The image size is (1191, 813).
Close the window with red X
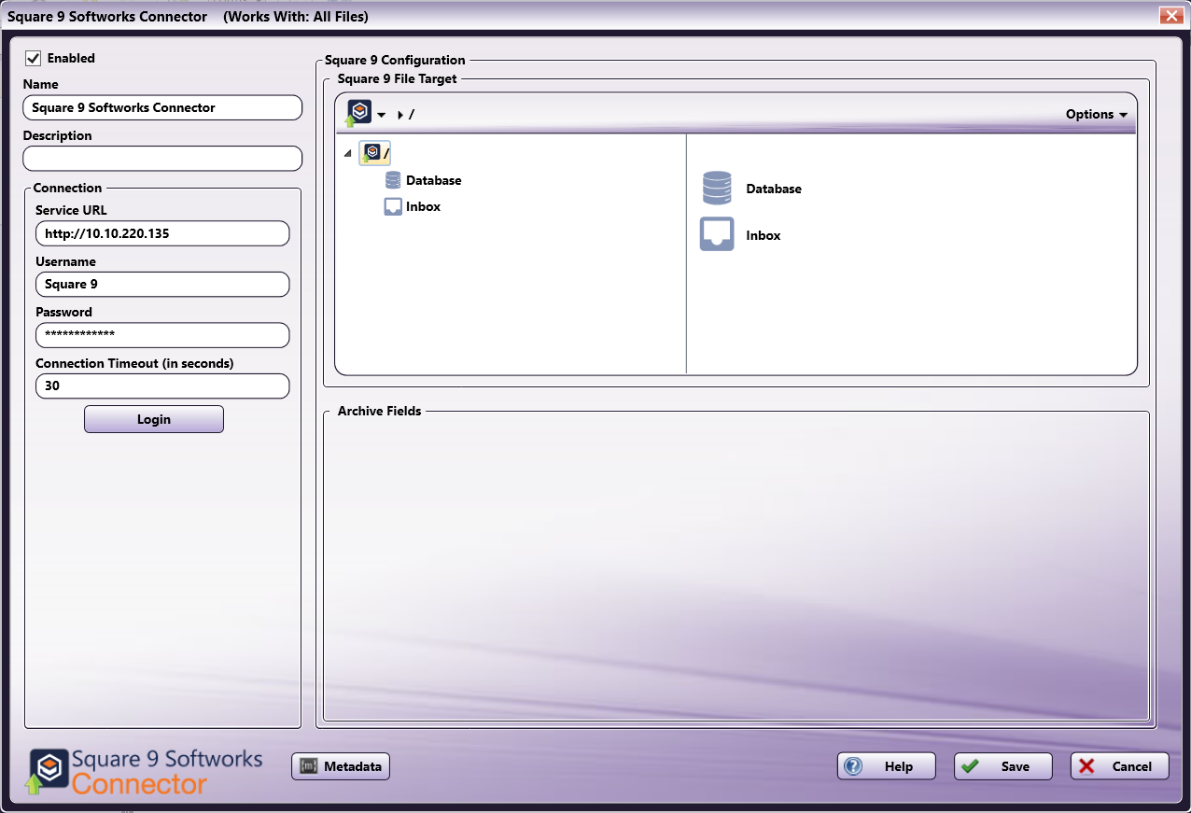point(1170,16)
